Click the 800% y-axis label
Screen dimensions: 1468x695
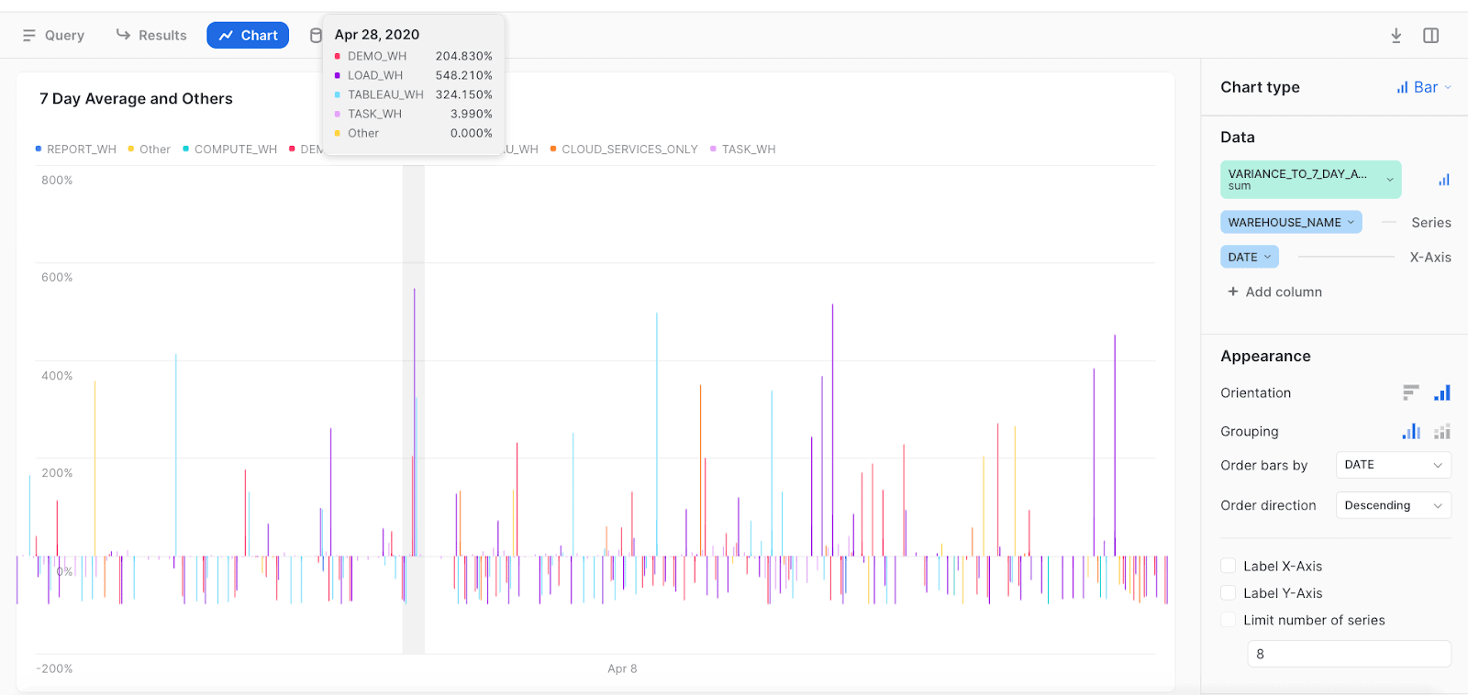(57, 180)
